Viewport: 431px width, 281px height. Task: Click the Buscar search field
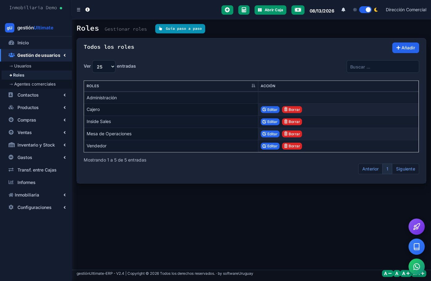pos(383,66)
